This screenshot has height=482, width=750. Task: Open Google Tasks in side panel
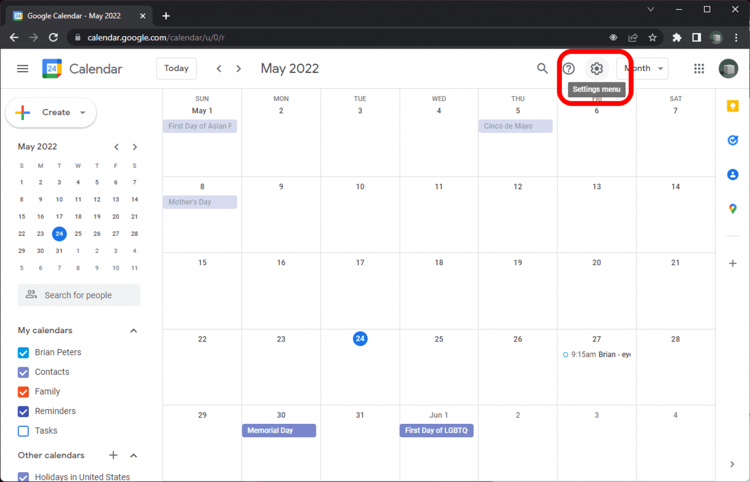[732, 140]
